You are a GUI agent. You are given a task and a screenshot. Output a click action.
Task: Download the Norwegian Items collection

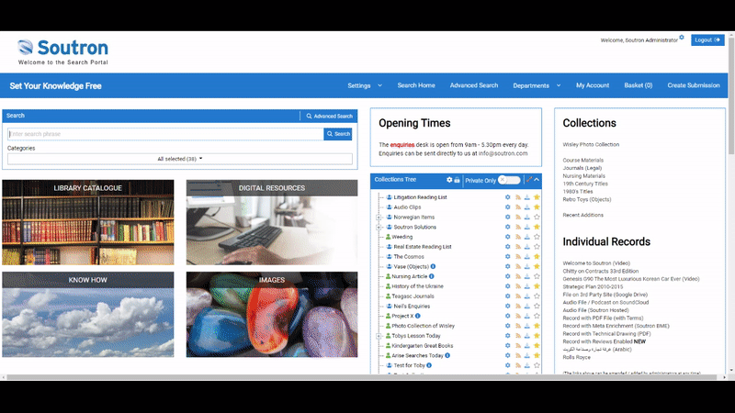tap(527, 217)
